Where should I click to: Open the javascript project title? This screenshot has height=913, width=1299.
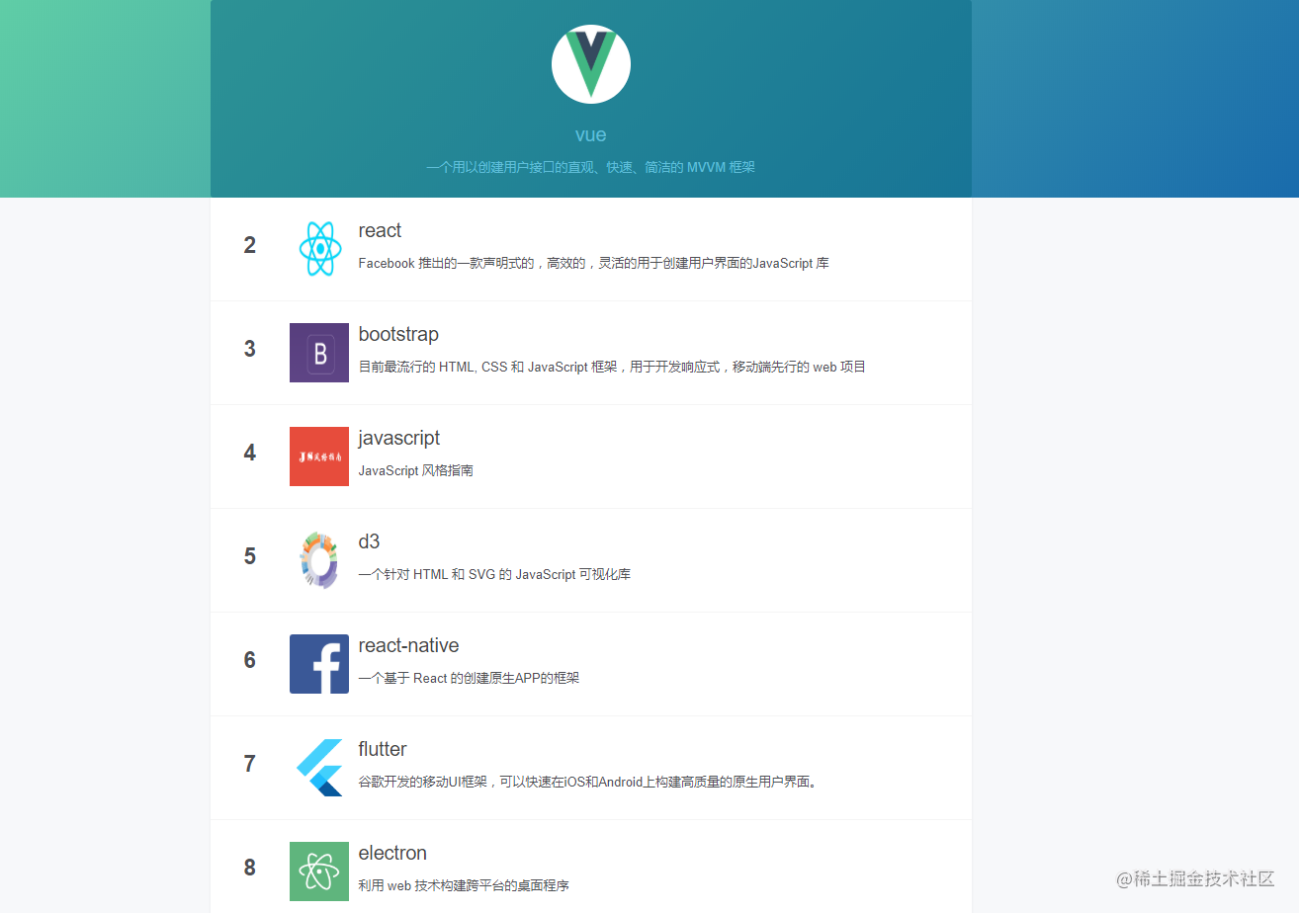tap(399, 438)
